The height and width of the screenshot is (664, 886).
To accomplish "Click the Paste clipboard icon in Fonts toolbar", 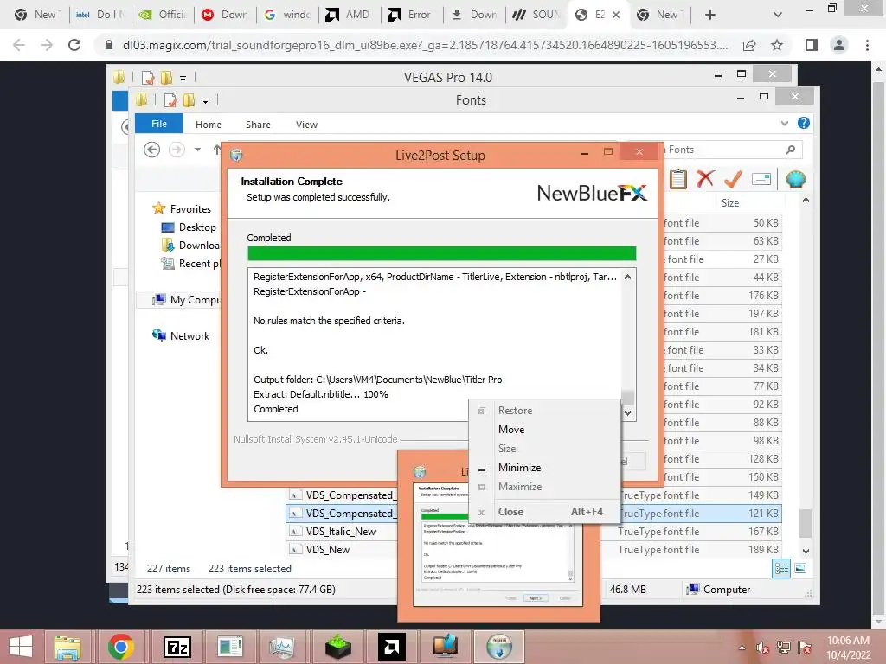I will coord(678,180).
